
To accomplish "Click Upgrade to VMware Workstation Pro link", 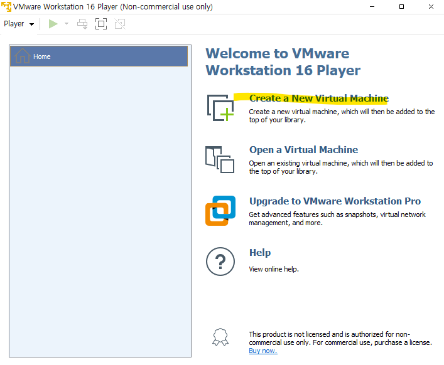I will (x=335, y=201).
